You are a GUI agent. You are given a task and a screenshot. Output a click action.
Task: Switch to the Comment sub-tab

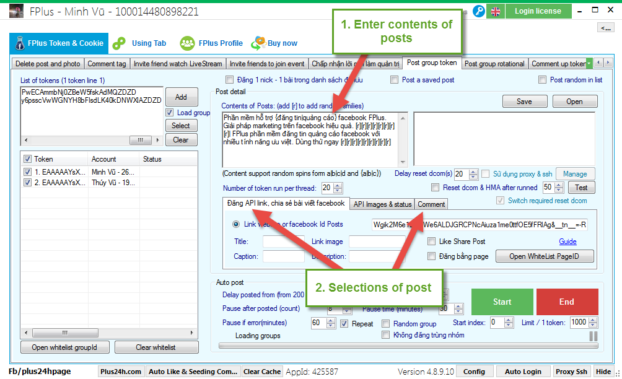pos(431,204)
